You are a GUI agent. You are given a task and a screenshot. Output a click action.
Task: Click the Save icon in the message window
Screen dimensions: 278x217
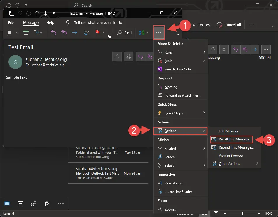pyautogui.click(x=12, y=13)
